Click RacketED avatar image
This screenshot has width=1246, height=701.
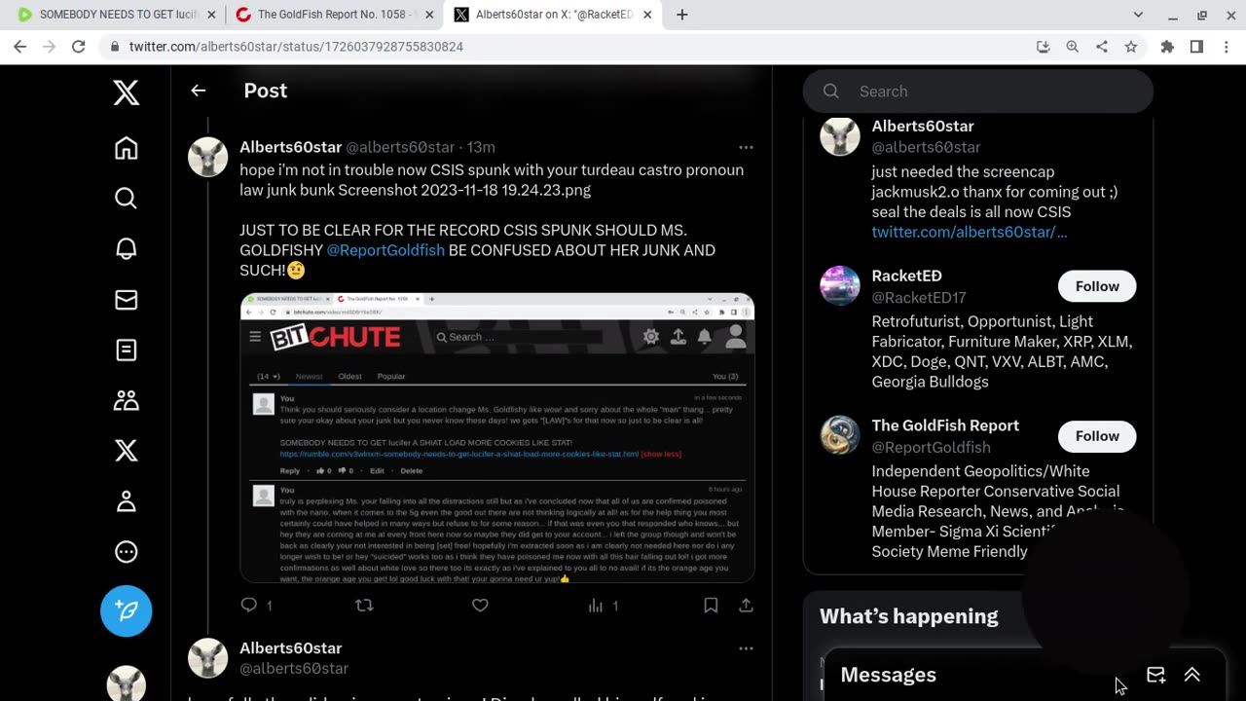click(840, 286)
